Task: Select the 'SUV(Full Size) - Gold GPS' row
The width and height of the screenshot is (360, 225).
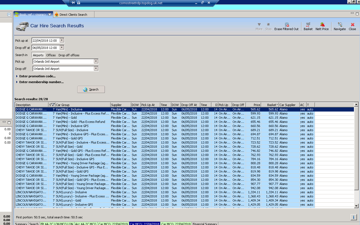Action: (184, 171)
